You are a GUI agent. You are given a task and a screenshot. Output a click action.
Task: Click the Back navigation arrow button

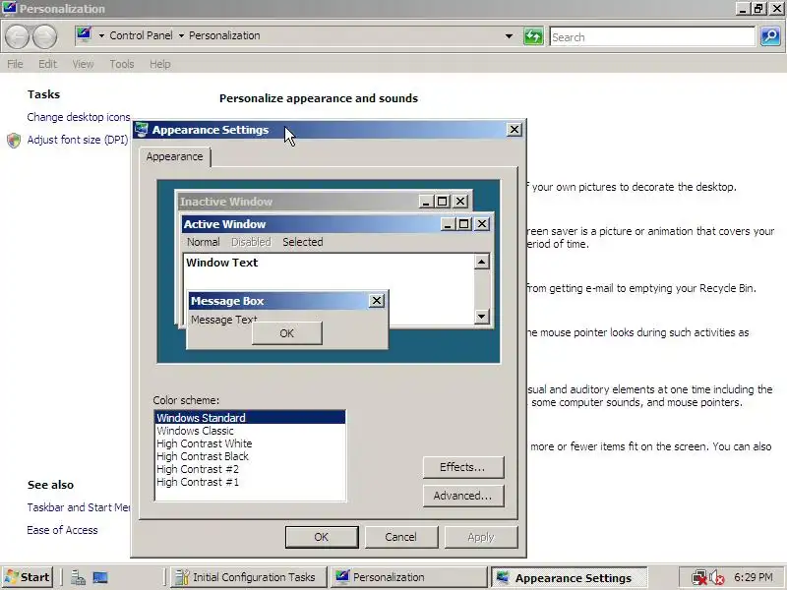[17, 37]
